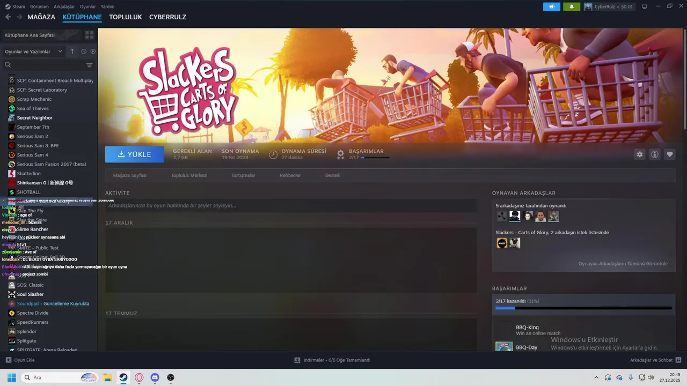Click the sort ascending arrow in library filter
This screenshot has width=687, height=386.
[x=72, y=51]
